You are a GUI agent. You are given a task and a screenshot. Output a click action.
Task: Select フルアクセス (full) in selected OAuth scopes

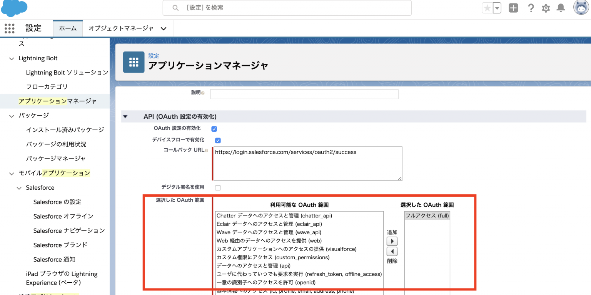[x=426, y=215]
